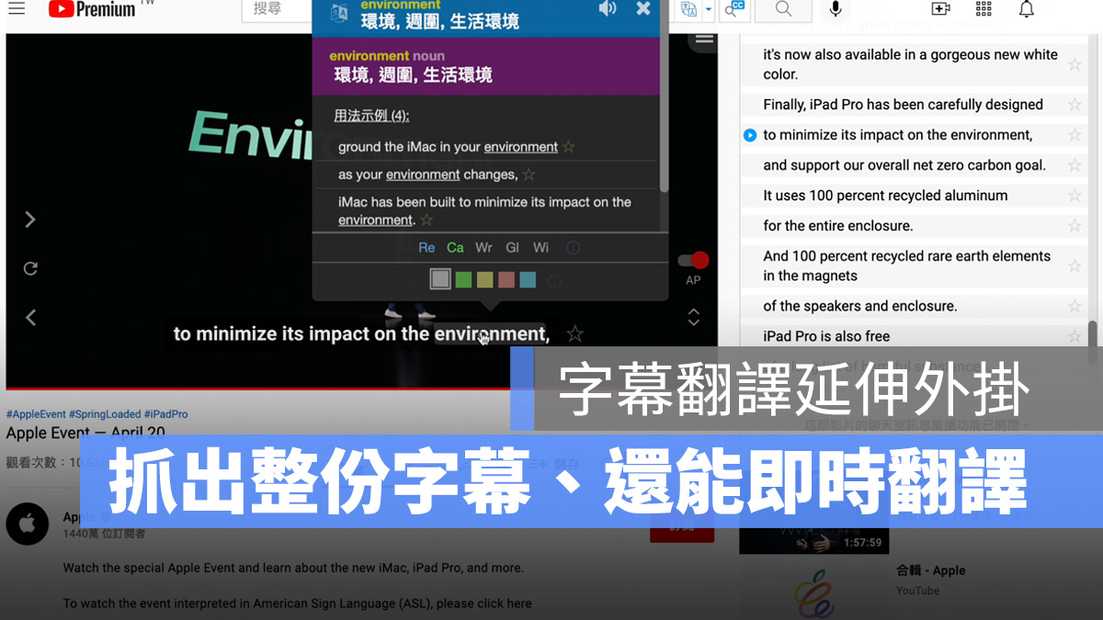Screen dimensions: 1103x620
Task: Star 'to minimize its impact on the environment' row
Action: click(1074, 135)
